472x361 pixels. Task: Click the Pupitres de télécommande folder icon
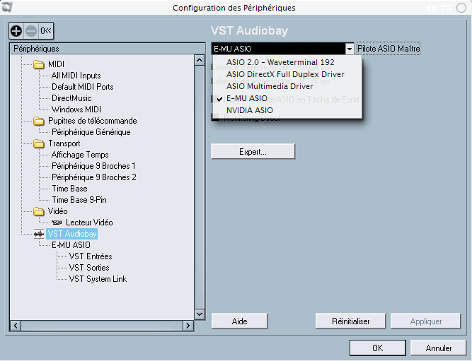tap(38, 121)
